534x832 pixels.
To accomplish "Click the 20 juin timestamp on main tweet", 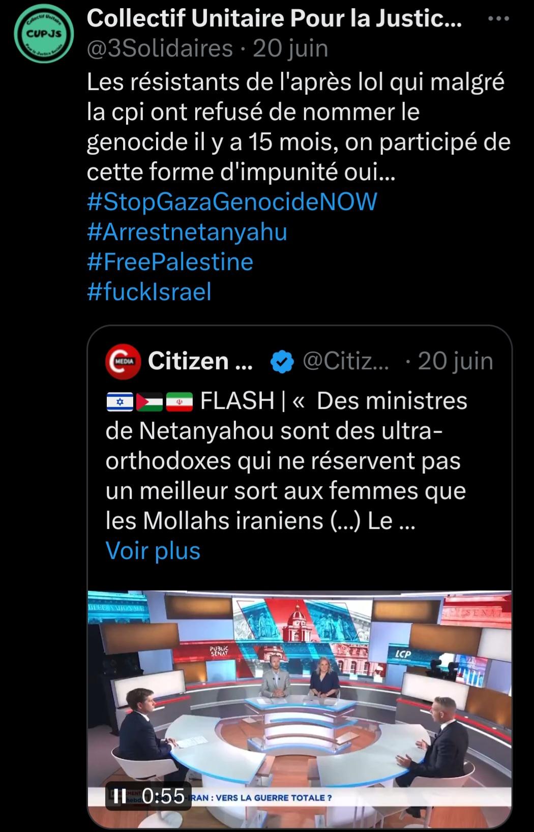I will 290,49.
